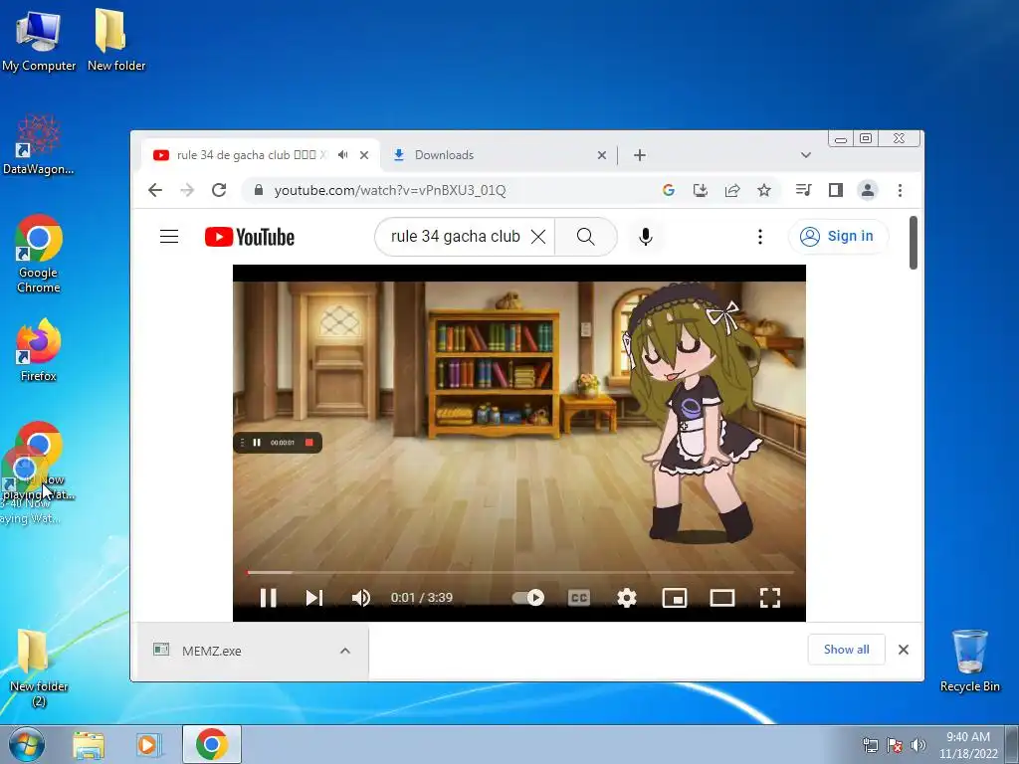This screenshot has height=764, width=1019.
Task: Open the media controls toolbar icon
Action: (x=804, y=190)
